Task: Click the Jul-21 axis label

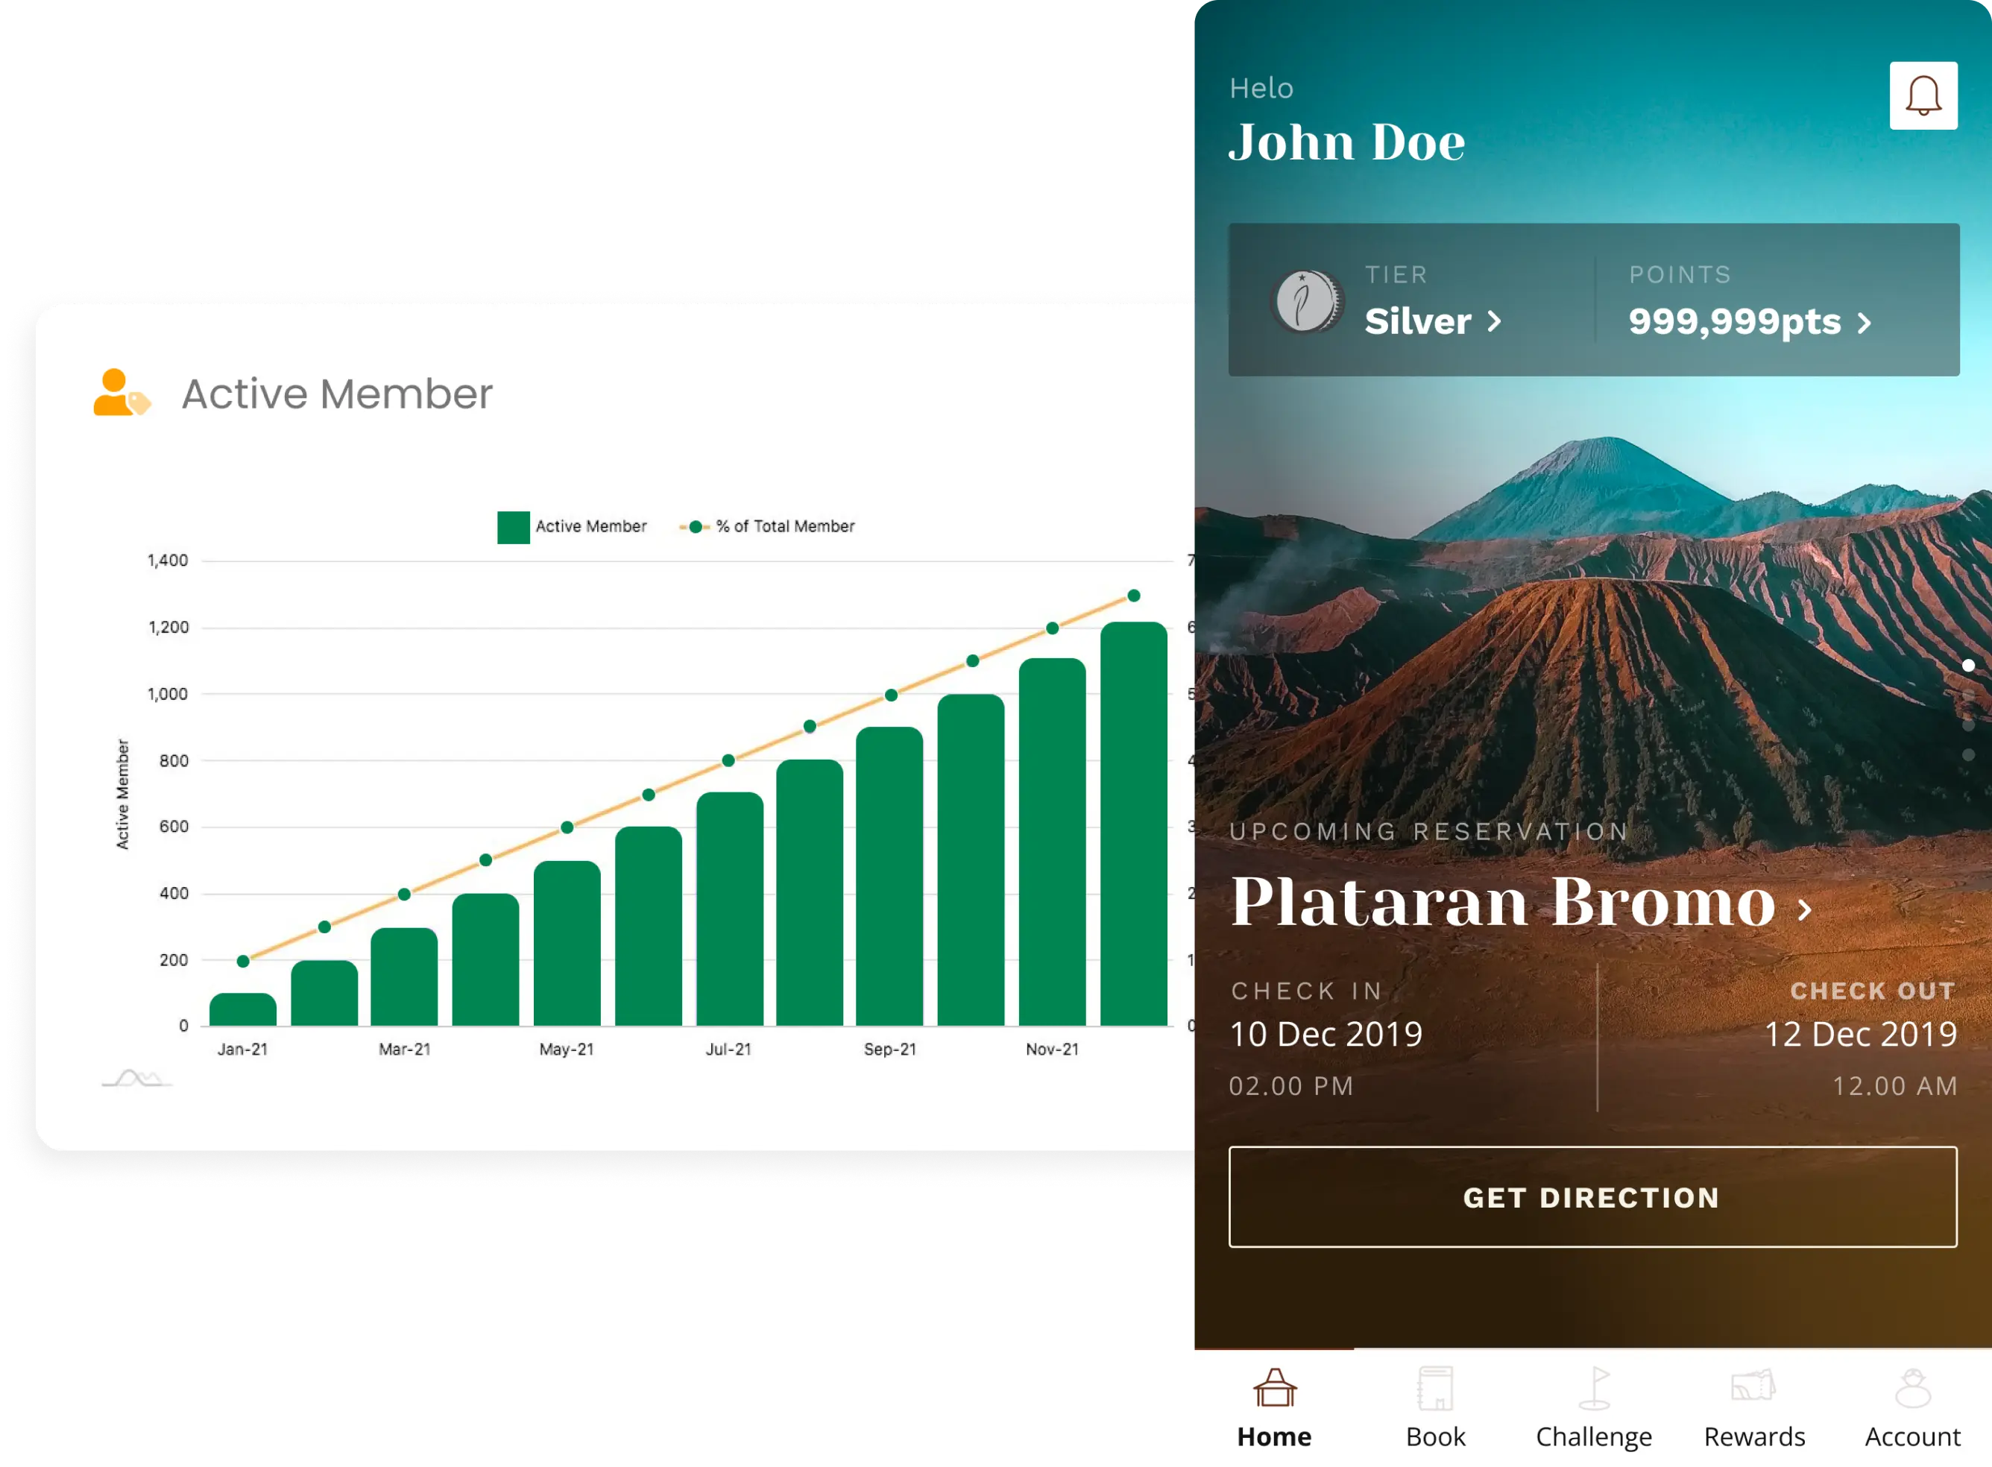Action: pyautogui.click(x=728, y=1050)
